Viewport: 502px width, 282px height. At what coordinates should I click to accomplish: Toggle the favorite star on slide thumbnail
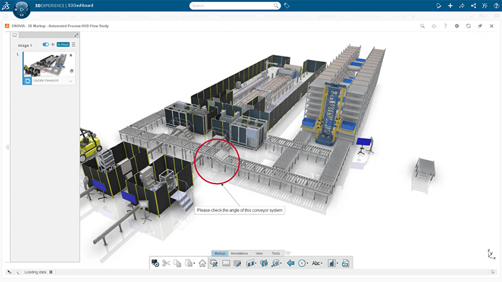pos(71,55)
